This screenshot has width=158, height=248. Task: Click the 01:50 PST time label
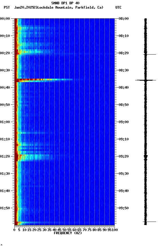[5, 208]
